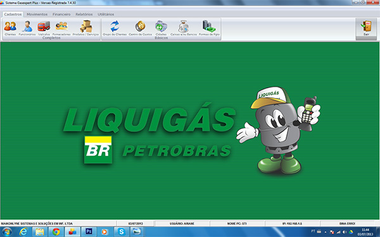The width and height of the screenshot is (380, 237).
Task: Click the 'Básicos' group label
Action: pos(161,38)
